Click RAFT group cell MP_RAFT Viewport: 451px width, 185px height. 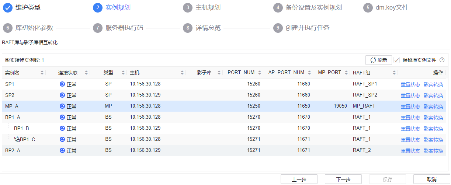(x=364, y=106)
